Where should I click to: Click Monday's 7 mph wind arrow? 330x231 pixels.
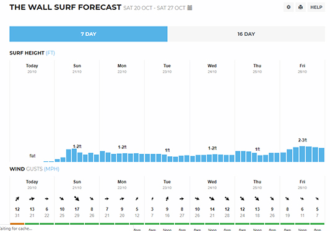(x=107, y=198)
